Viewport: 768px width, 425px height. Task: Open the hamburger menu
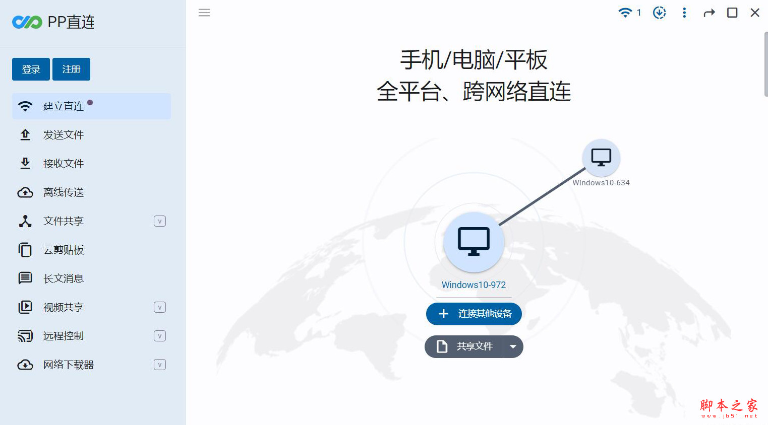point(204,13)
